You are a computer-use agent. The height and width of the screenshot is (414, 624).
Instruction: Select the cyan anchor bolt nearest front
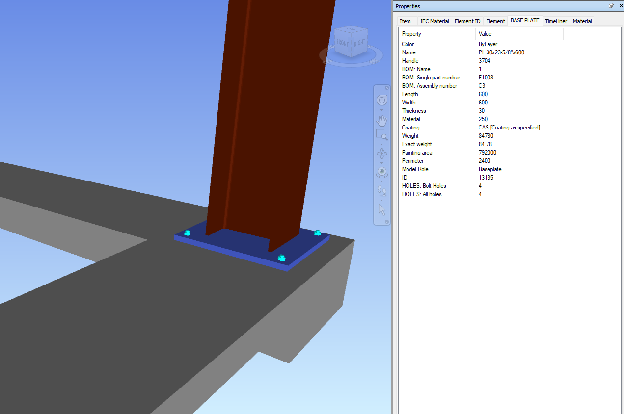(281, 258)
